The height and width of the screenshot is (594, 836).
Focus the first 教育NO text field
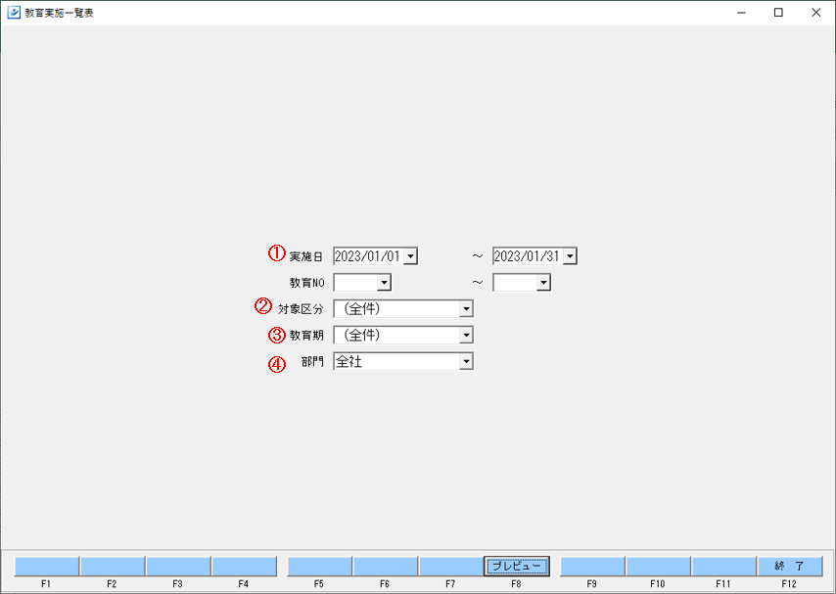pyautogui.click(x=355, y=283)
